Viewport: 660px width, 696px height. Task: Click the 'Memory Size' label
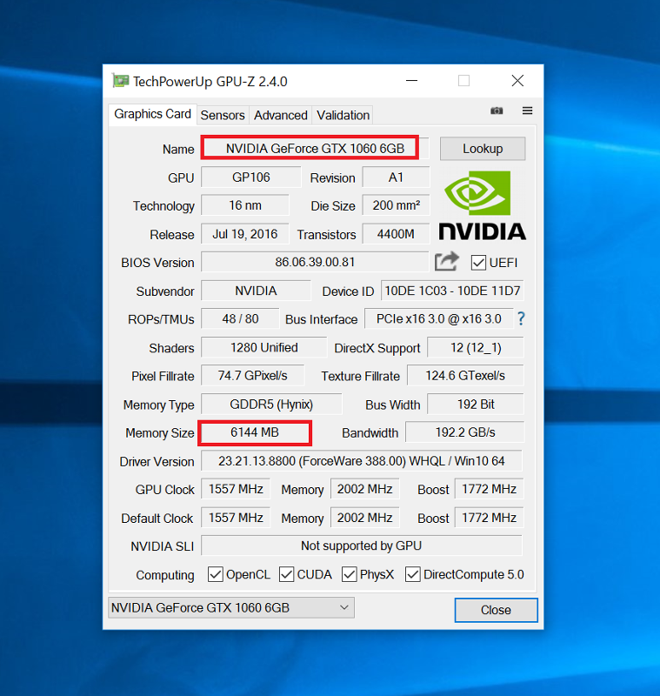tap(160, 433)
